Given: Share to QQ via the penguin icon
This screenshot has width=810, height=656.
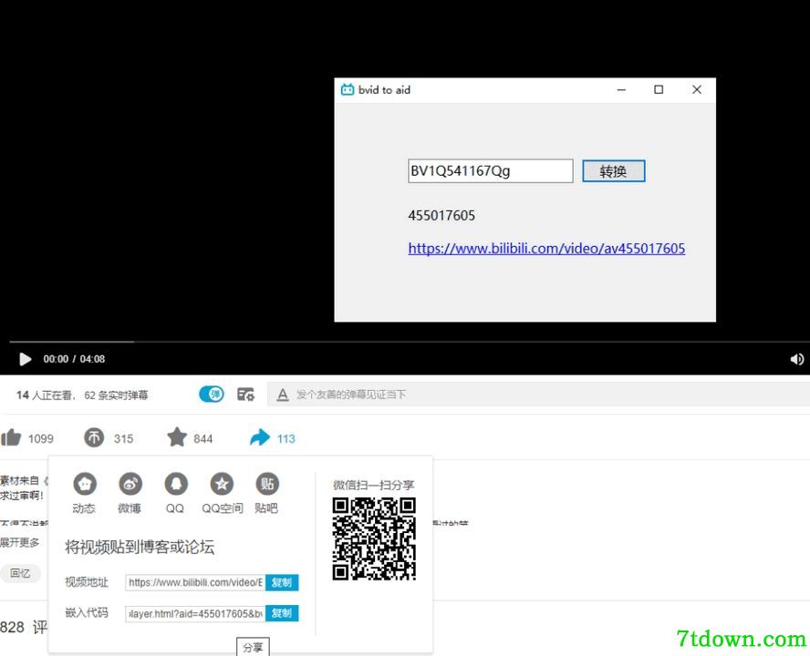Looking at the screenshot, I should 176,484.
